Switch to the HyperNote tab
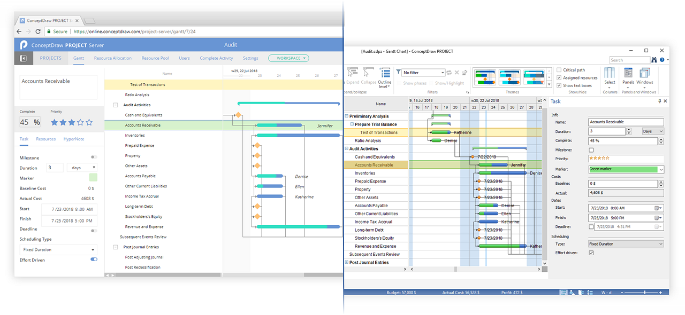The height and width of the screenshot is (315, 685). point(74,139)
